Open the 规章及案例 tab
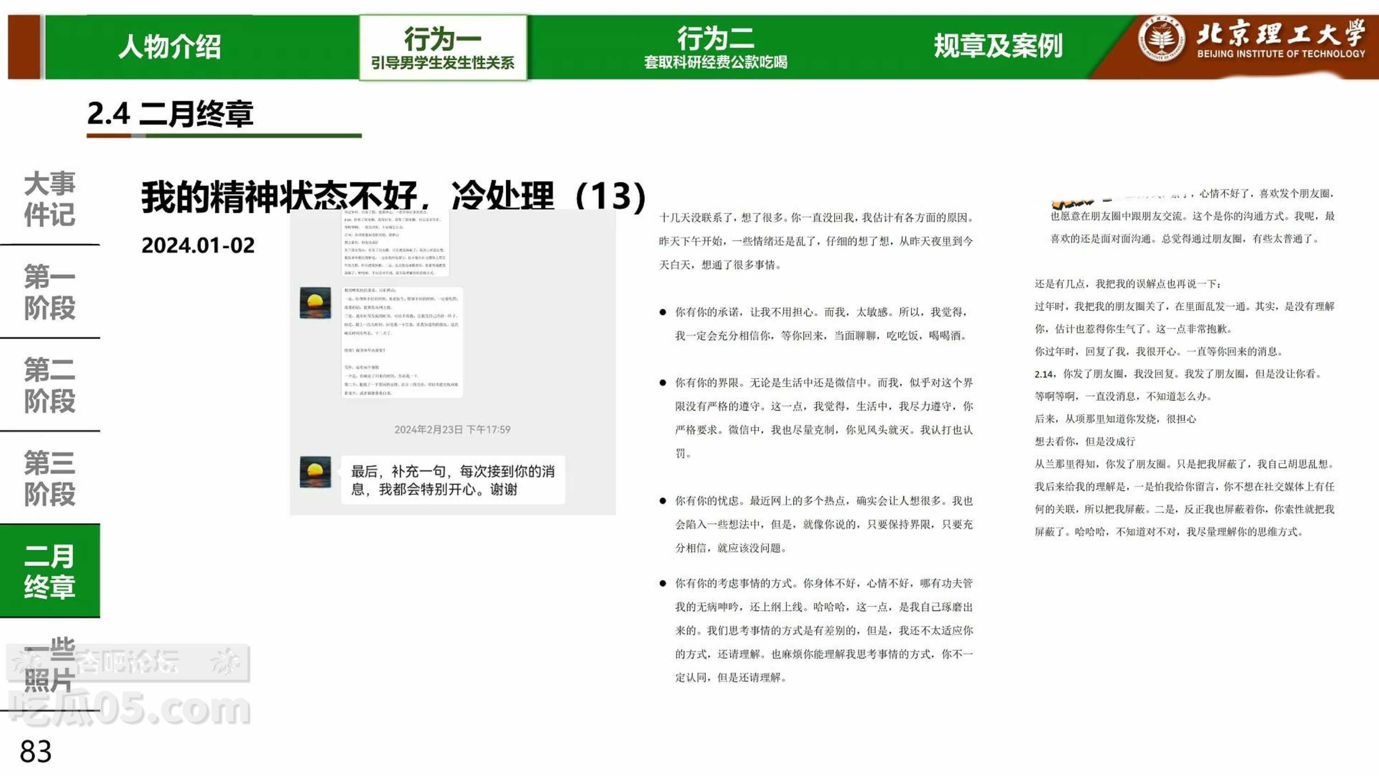1379x776 pixels. (x=998, y=46)
